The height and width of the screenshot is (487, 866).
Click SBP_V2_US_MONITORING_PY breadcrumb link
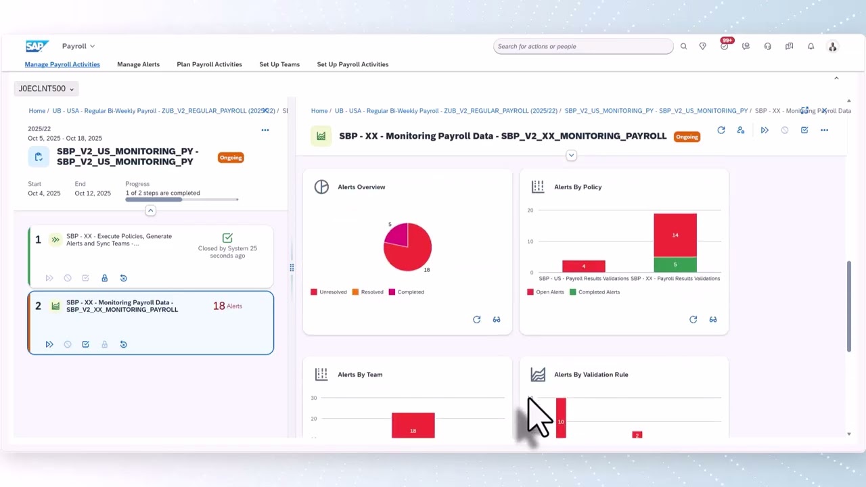(656, 110)
